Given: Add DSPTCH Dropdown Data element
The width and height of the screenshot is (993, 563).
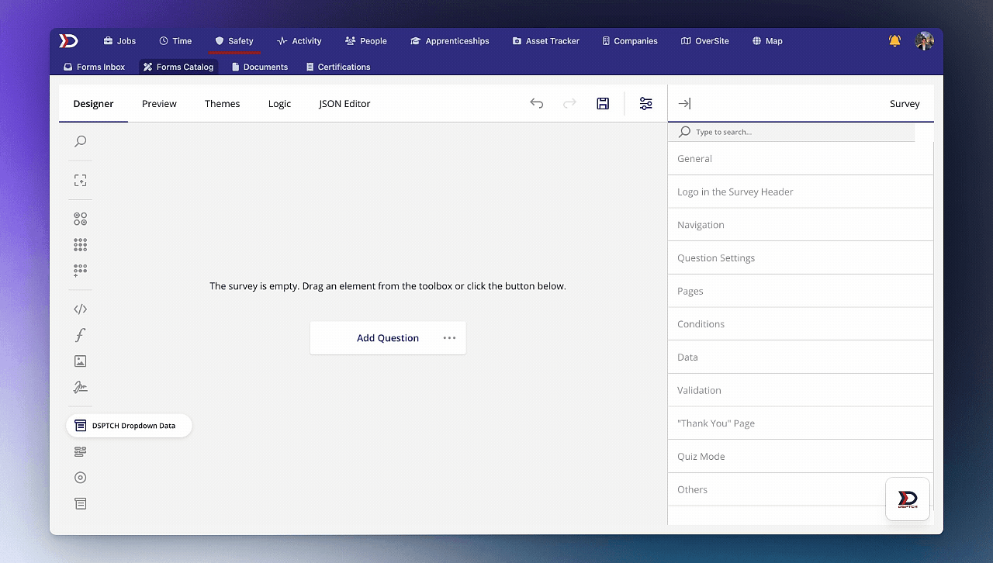Looking at the screenshot, I should (x=129, y=426).
